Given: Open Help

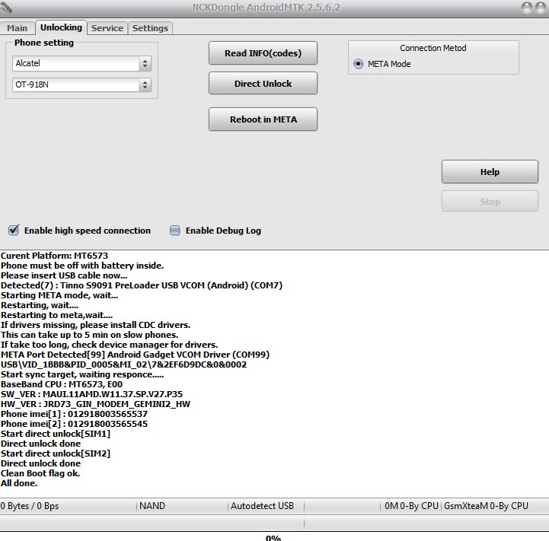Looking at the screenshot, I should coord(490,172).
